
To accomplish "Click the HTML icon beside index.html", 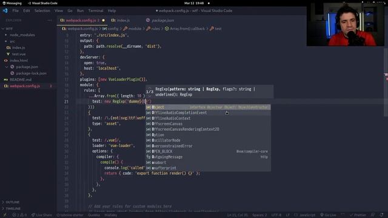I will 6,61.
